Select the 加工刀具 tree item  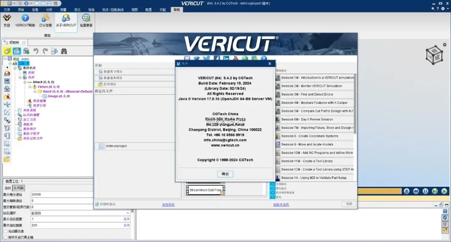pyautogui.click(x=29, y=120)
